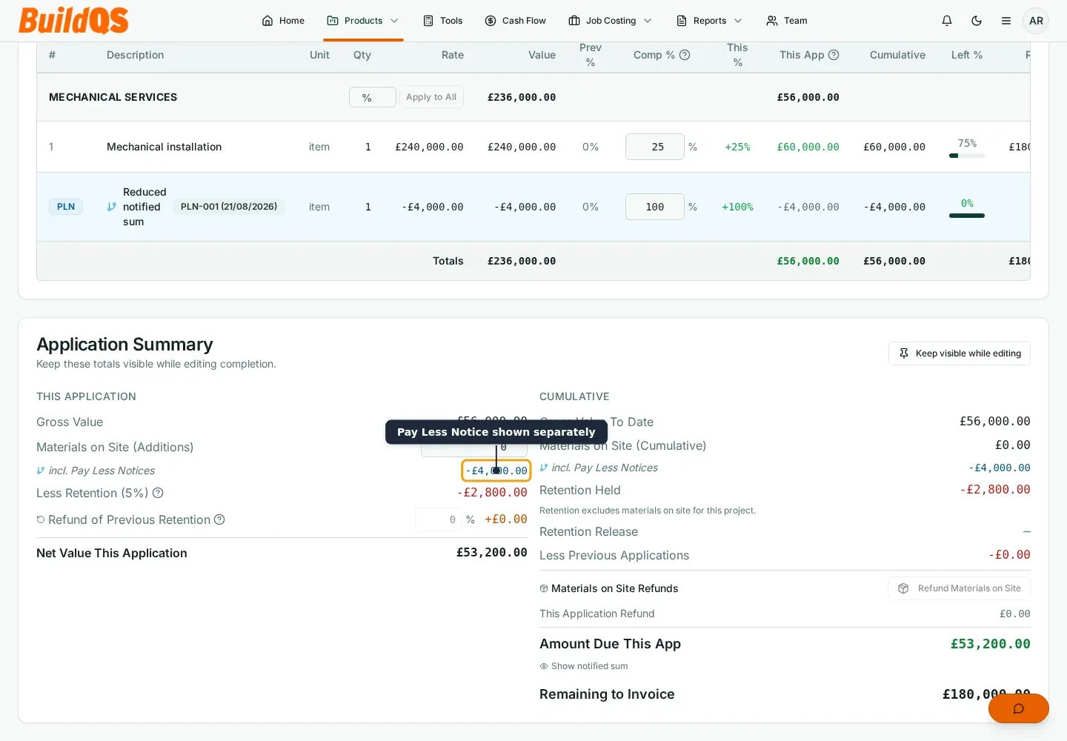Click the Less Retention help icon
This screenshot has height=741, width=1067.
158,493
